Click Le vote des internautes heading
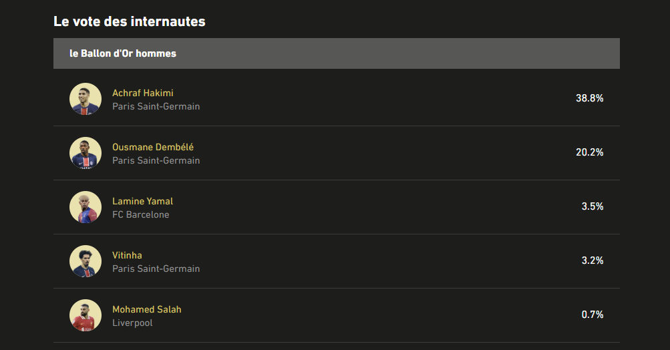This screenshot has height=350, width=670. point(129,21)
